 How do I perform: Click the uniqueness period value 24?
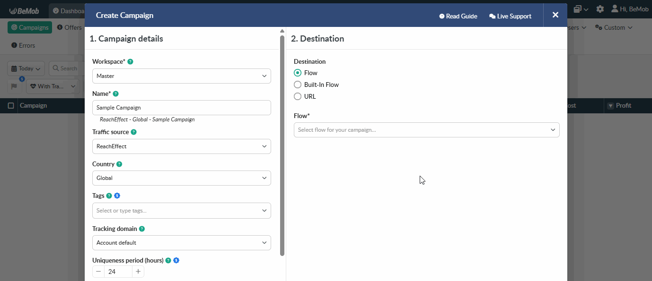coord(118,272)
